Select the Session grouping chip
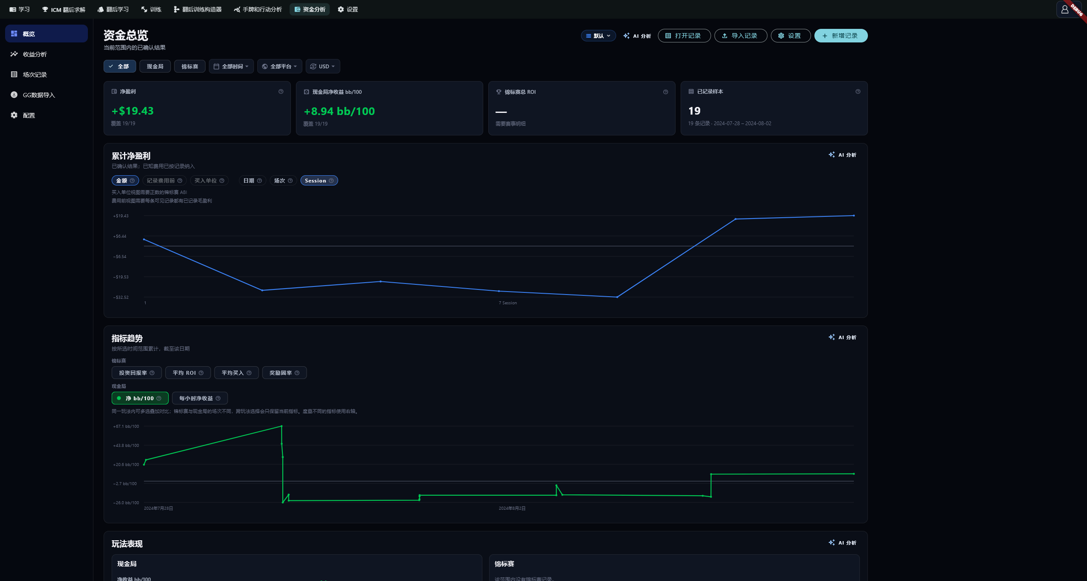The image size is (1087, 581). coord(319,181)
